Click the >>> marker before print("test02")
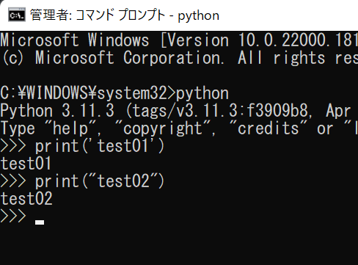This screenshot has width=358, height=265. point(13,181)
